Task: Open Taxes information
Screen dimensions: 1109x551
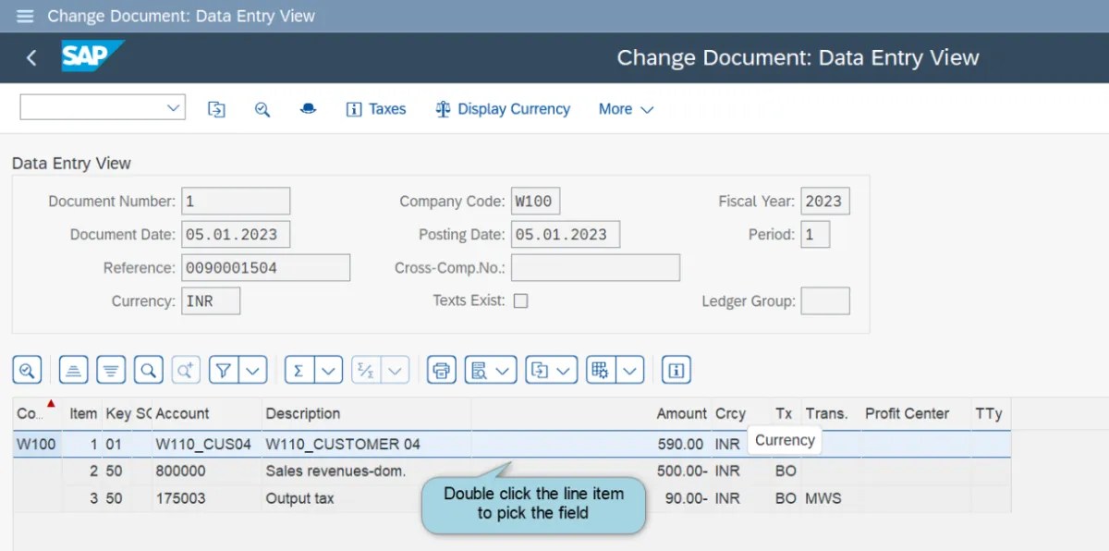Action: [376, 109]
